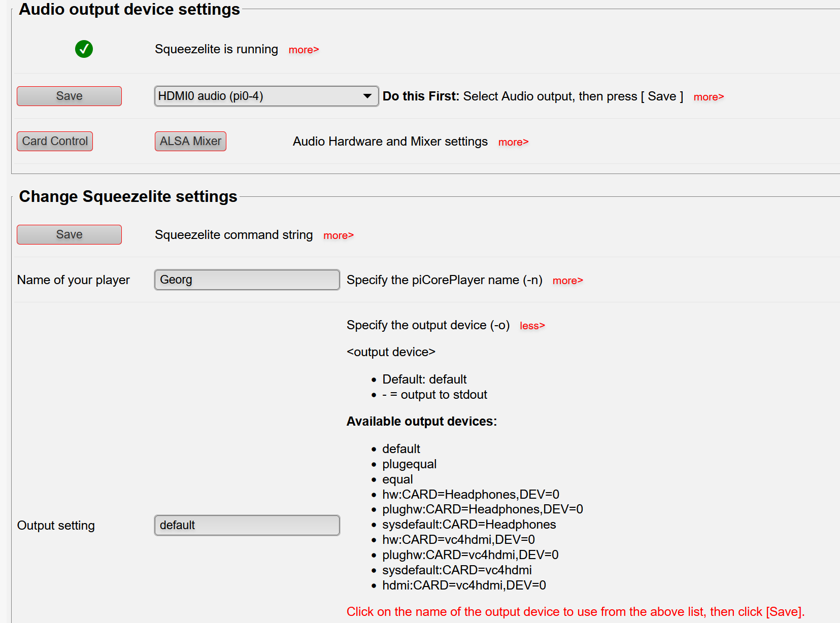
Task: Select sysdefault:CARD=vc4hdmi device
Action: click(x=457, y=570)
